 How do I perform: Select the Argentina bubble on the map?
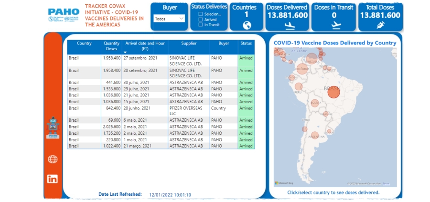point(315,136)
